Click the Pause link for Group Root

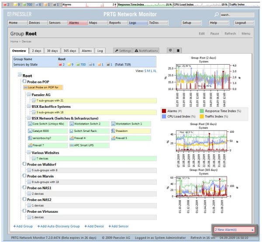[x=214, y=34]
